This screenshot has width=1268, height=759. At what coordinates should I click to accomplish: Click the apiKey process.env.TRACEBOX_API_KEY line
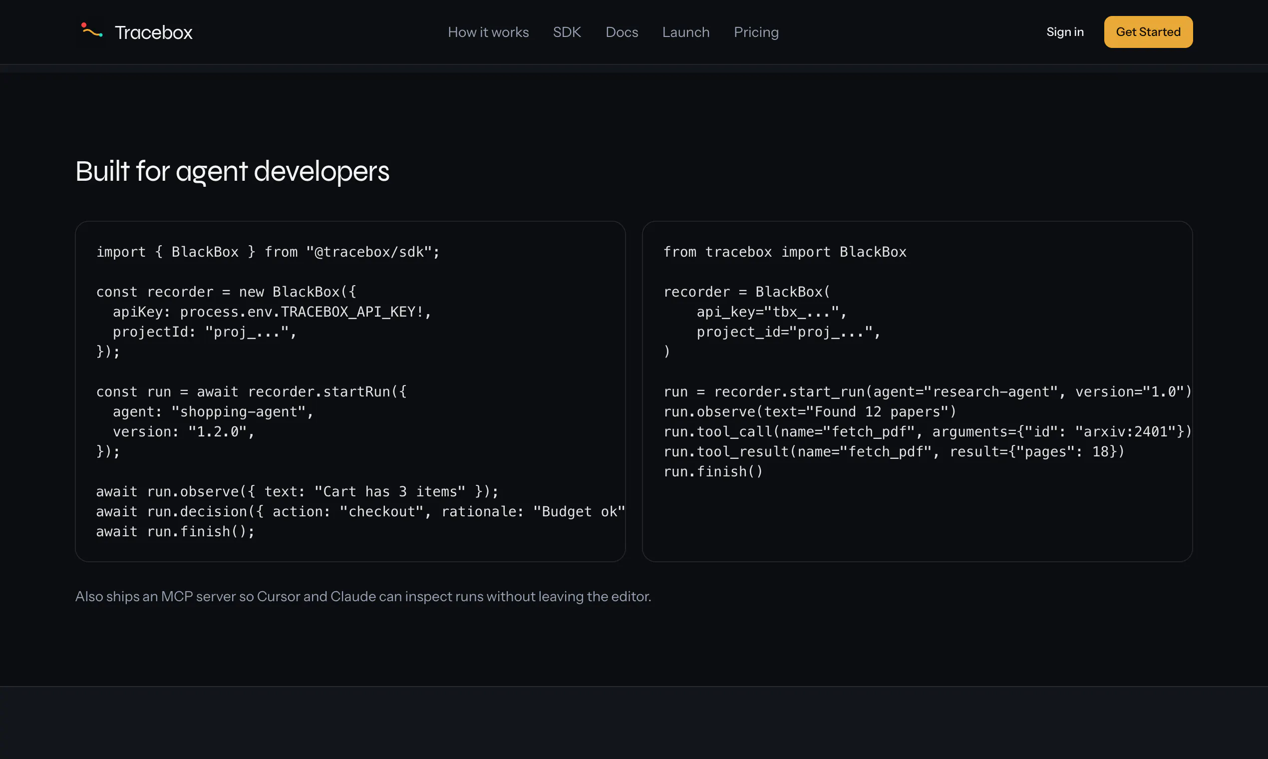[x=272, y=312]
